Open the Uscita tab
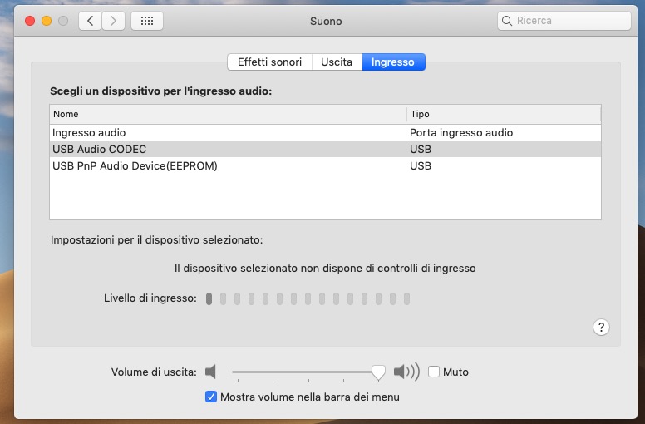Image resolution: width=645 pixels, height=424 pixels. [337, 62]
